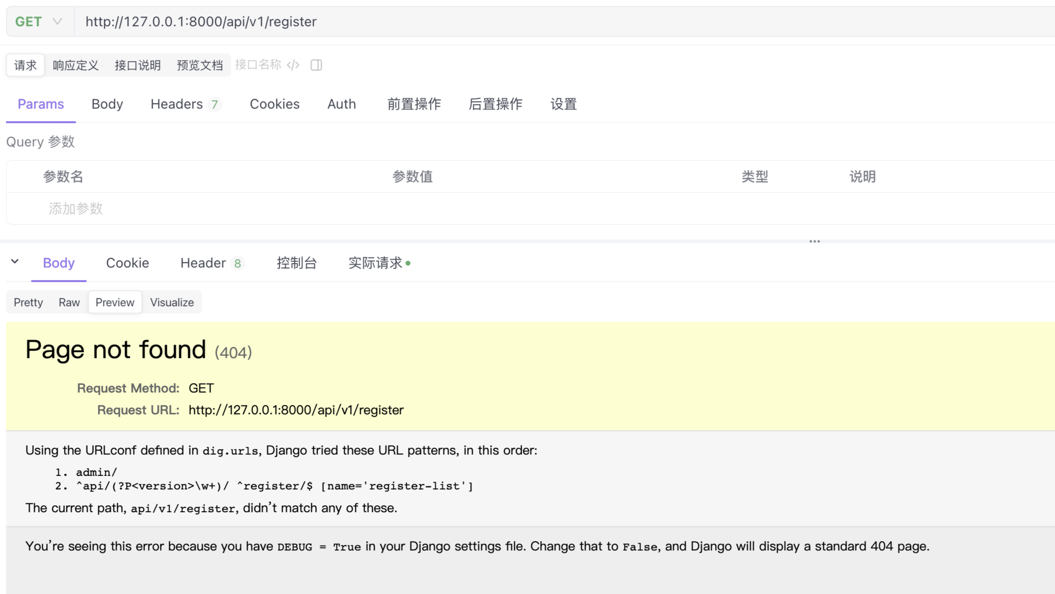Screen dimensions: 1055x594
Task: Click the three-dot divider handle
Action: point(815,241)
